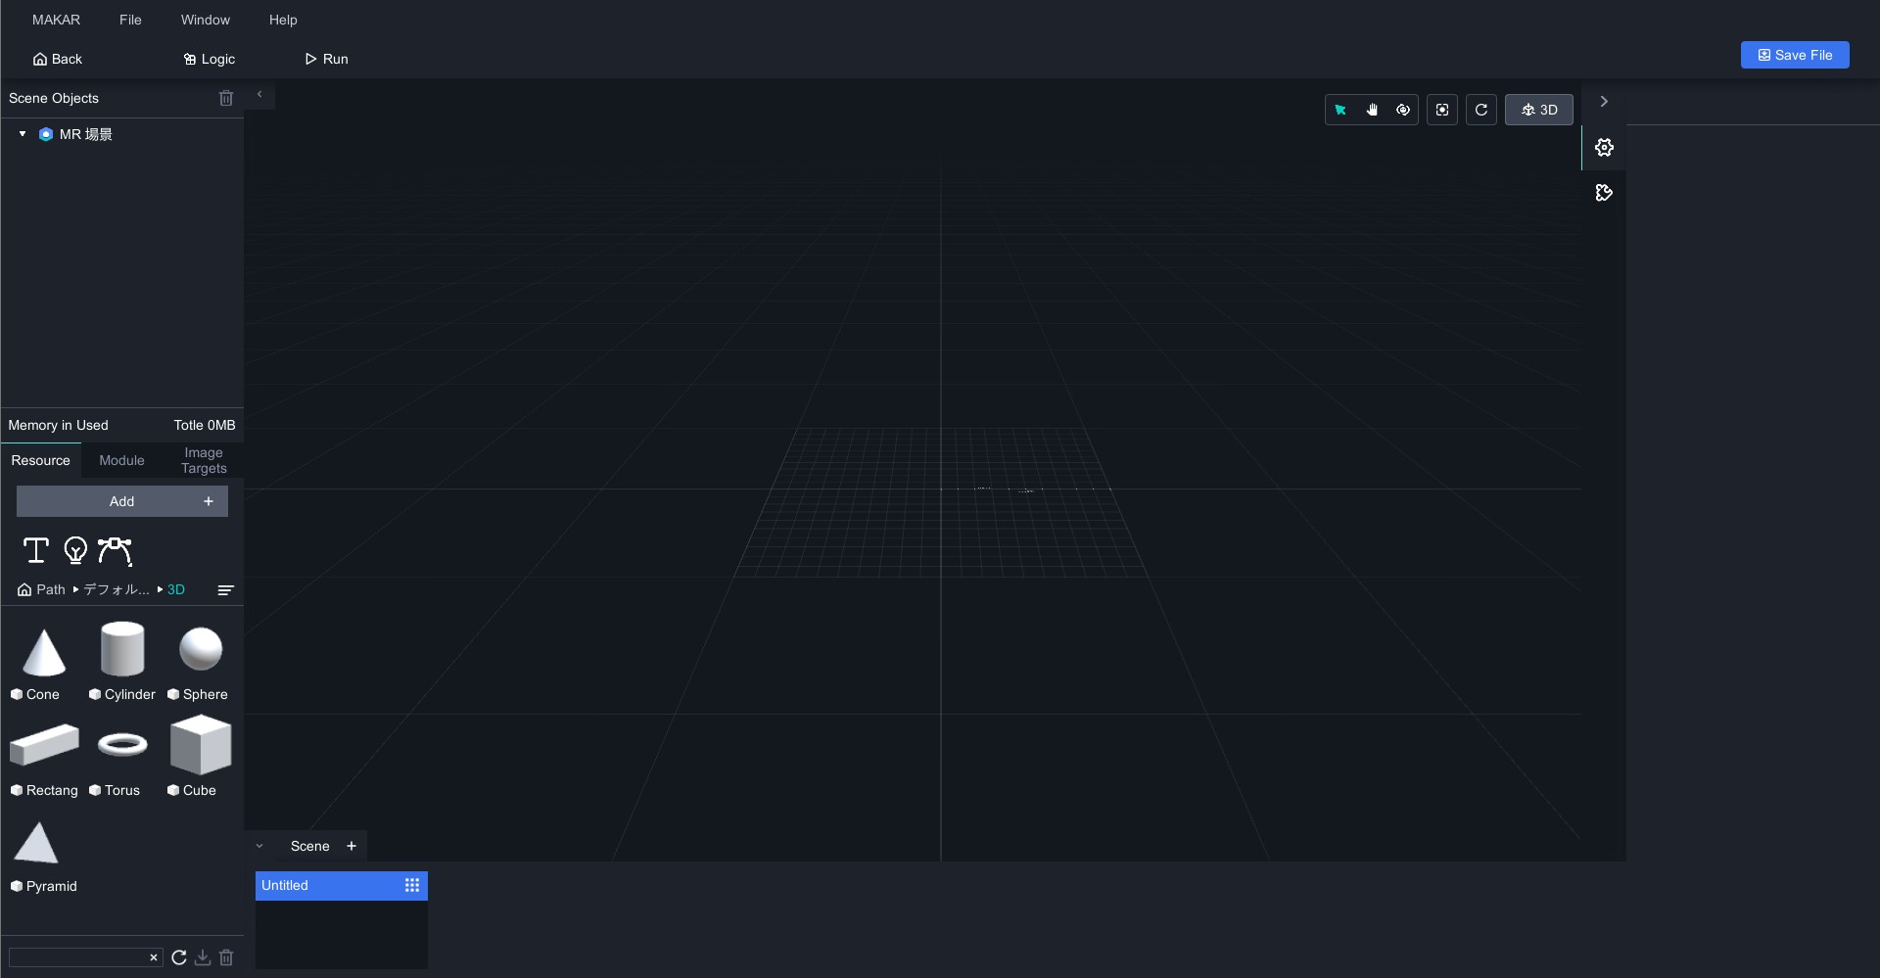Expand the right panel arrow
The width and height of the screenshot is (1880, 978).
point(1604,102)
